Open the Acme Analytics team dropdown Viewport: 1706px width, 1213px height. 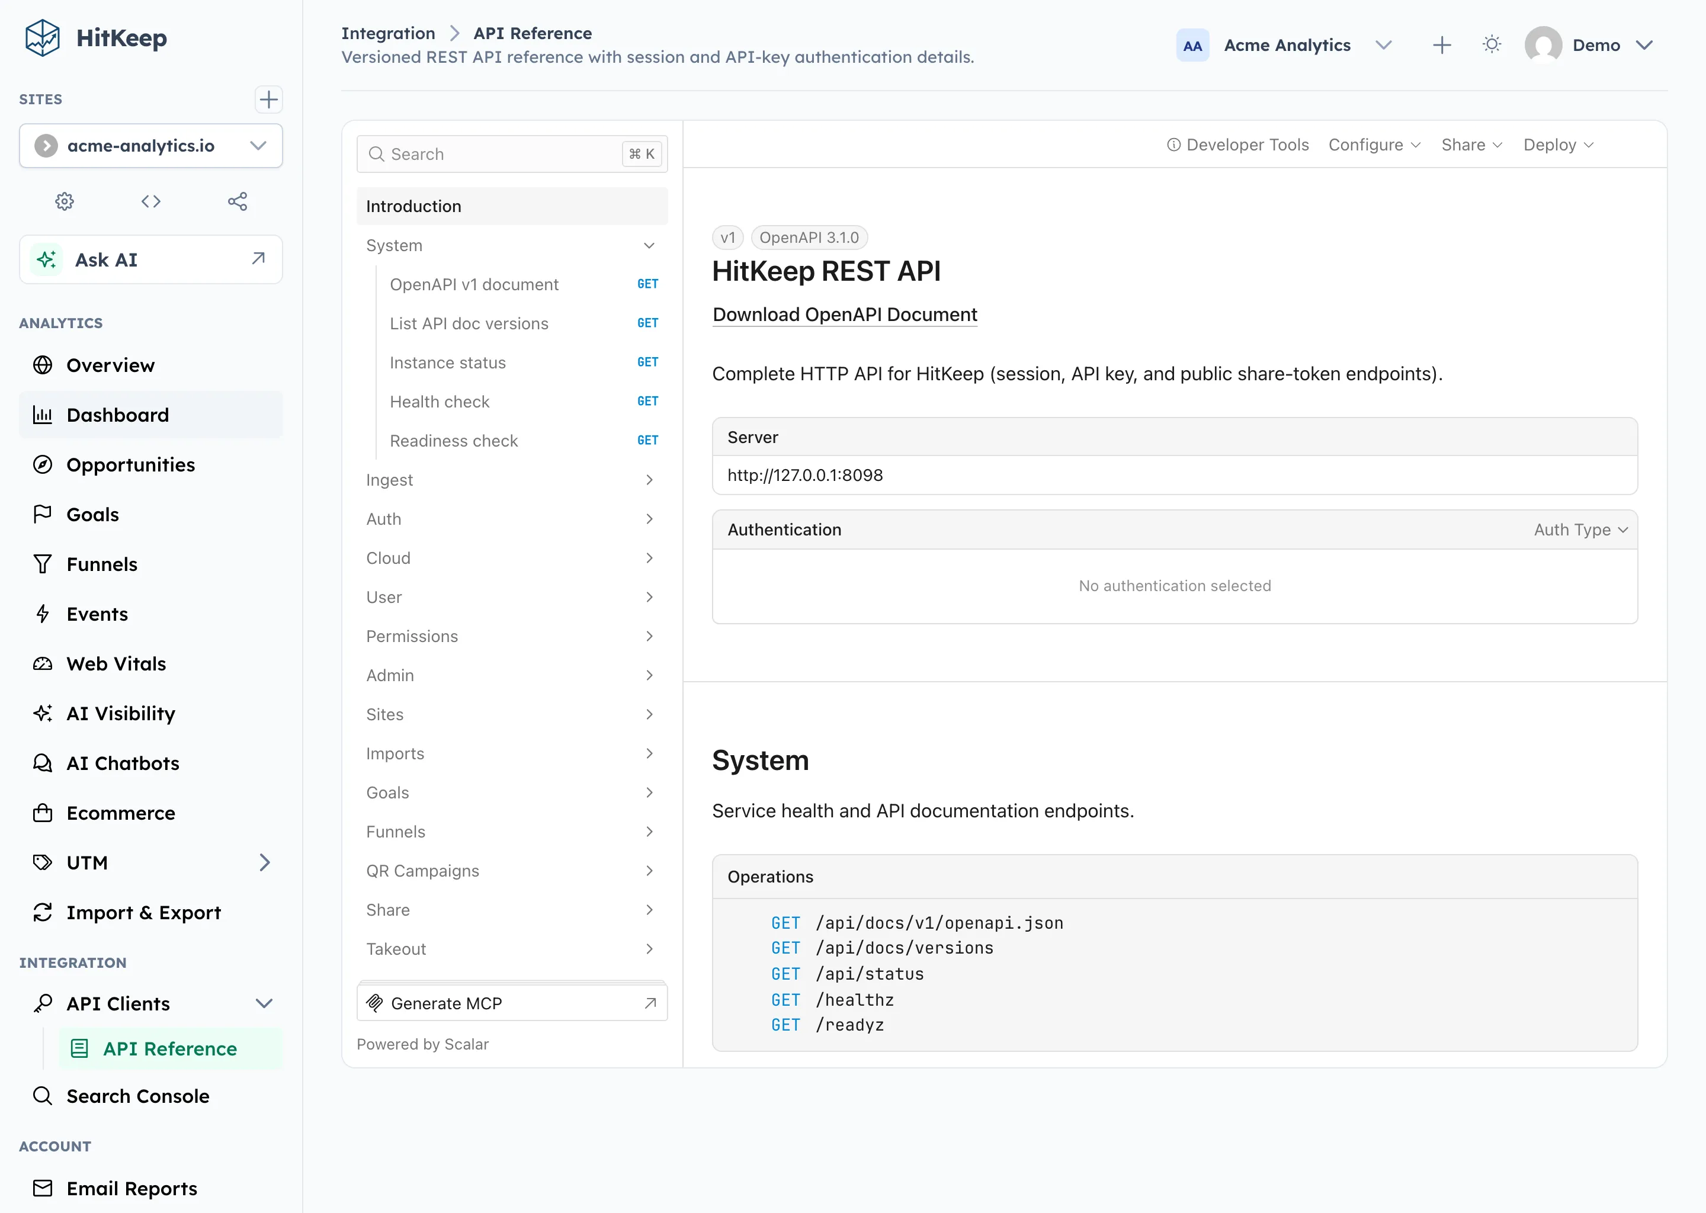click(x=1286, y=46)
